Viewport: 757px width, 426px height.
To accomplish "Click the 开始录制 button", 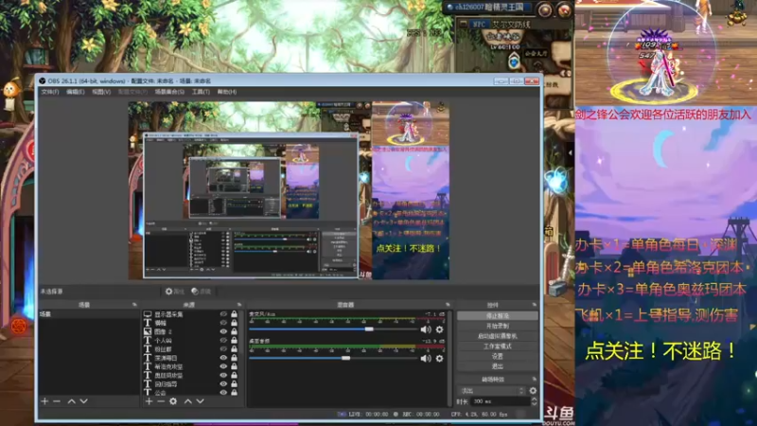I will click(498, 326).
